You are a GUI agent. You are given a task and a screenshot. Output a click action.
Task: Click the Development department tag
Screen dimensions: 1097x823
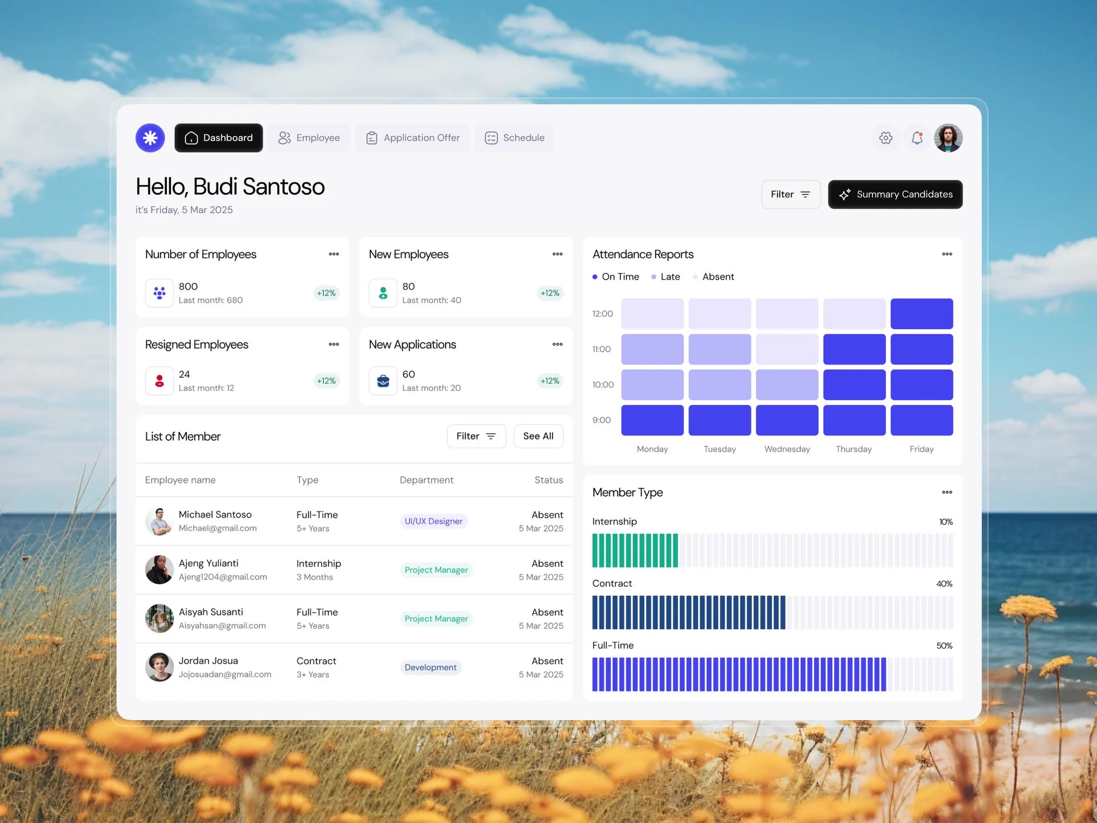pyautogui.click(x=431, y=668)
